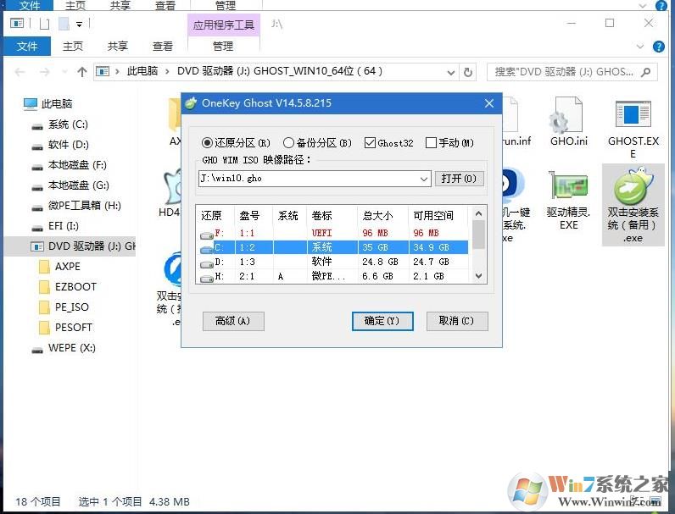This screenshot has height=514, width=675.
Task: Click the new folder quick access icon
Action: point(64,24)
